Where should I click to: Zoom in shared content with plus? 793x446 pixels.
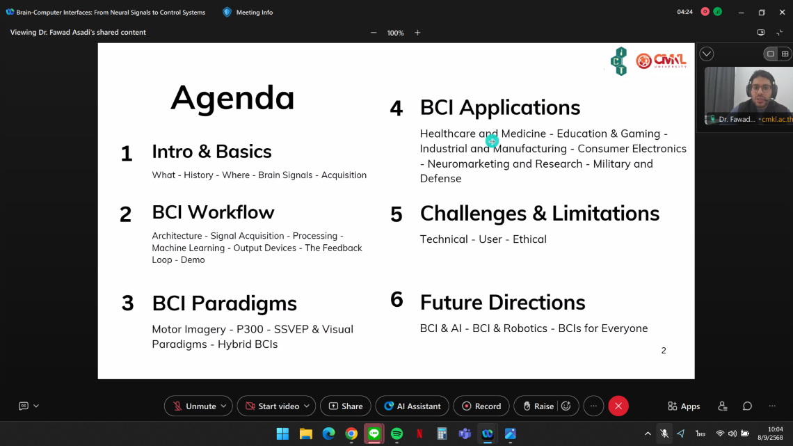click(x=417, y=33)
